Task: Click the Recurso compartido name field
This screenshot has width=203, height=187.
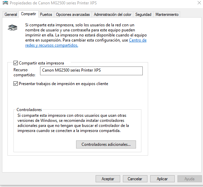Action: [x=91, y=71]
